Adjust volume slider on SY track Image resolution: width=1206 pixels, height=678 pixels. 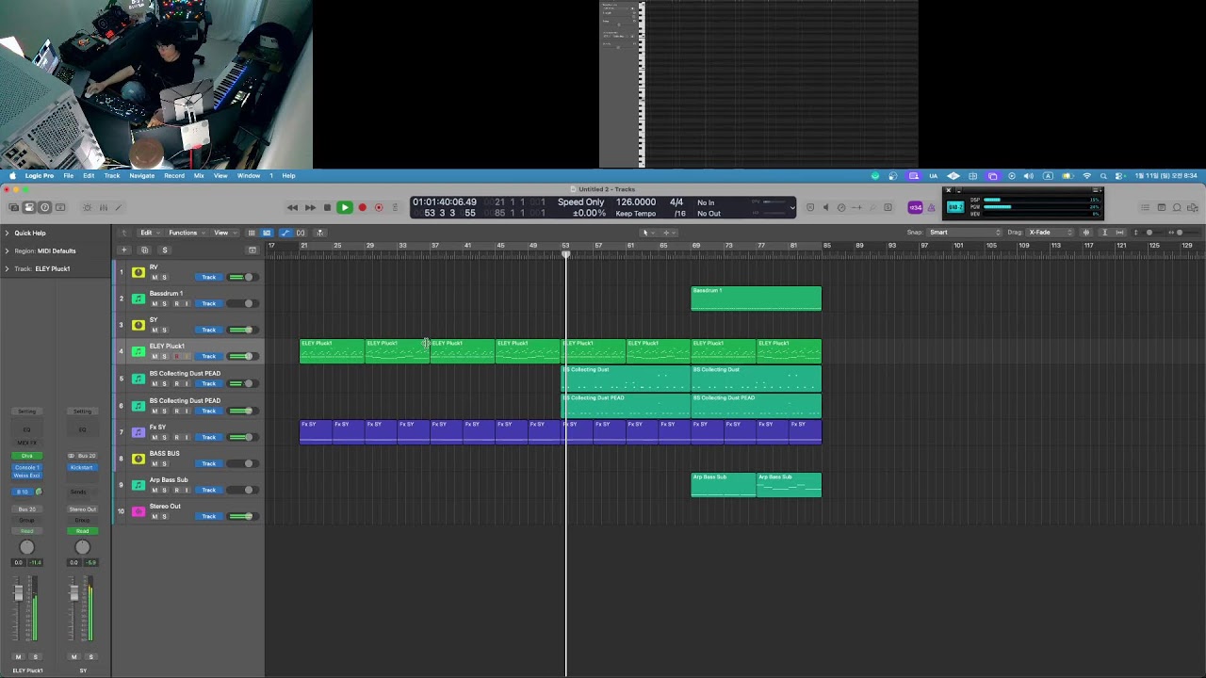[x=242, y=330]
